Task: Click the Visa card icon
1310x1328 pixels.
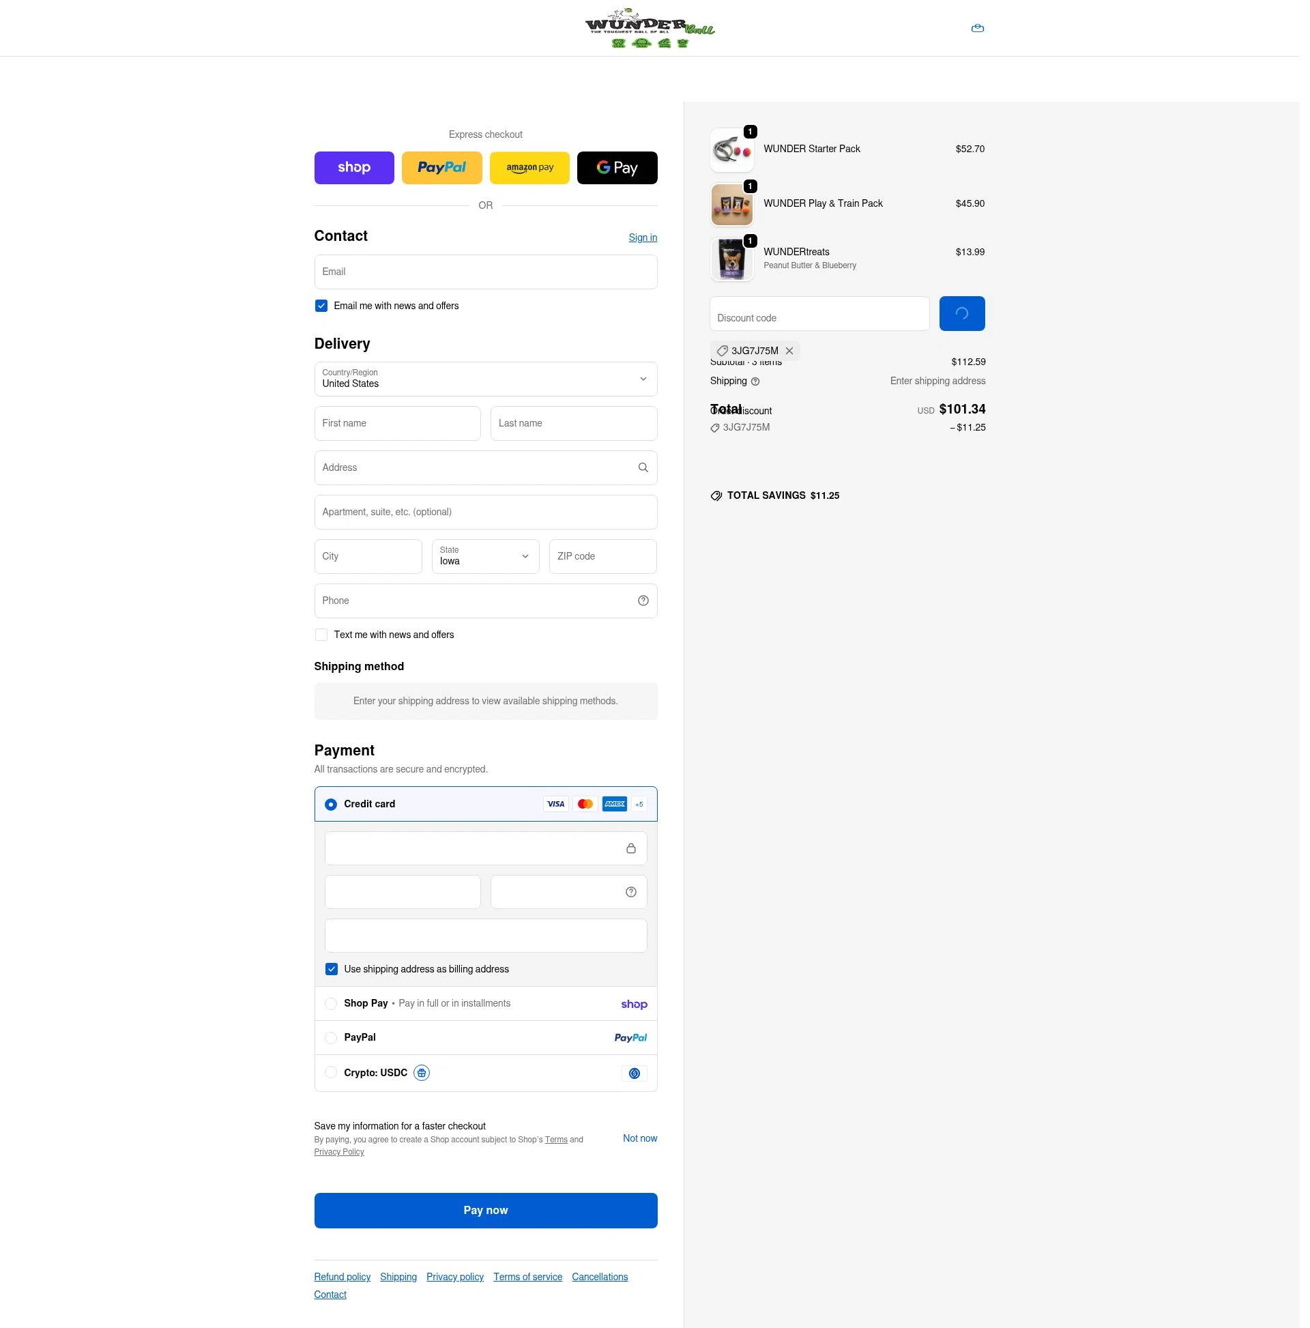Action: tap(556, 804)
